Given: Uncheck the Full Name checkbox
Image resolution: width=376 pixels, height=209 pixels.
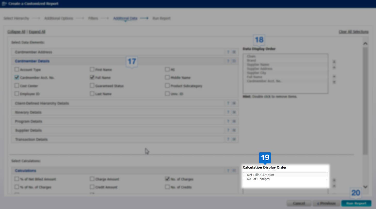Looking at the screenshot, I should pyautogui.click(x=92, y=77).
